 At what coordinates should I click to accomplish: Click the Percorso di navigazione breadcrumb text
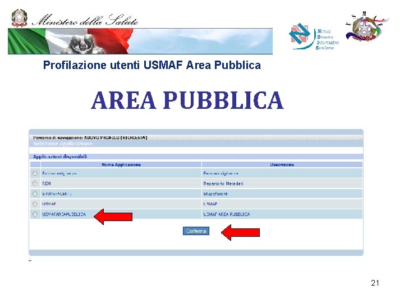point(90,137)
